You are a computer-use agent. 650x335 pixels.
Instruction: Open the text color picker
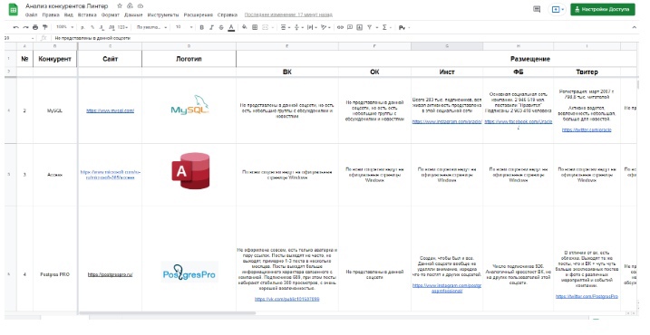[231, 28]
